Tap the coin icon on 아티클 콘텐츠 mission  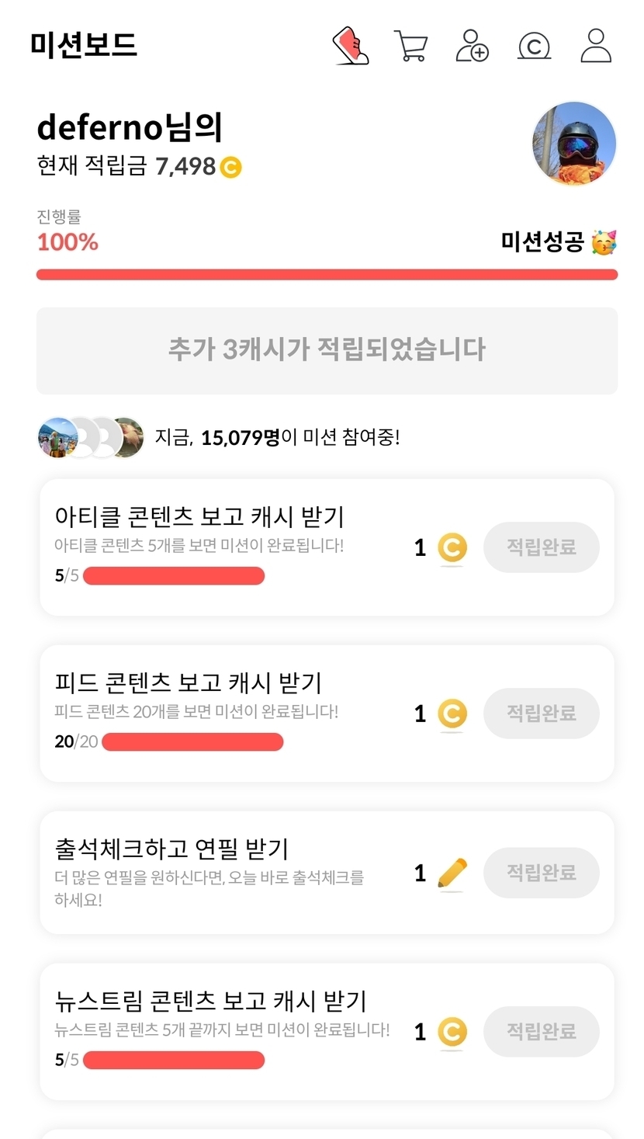452,548
